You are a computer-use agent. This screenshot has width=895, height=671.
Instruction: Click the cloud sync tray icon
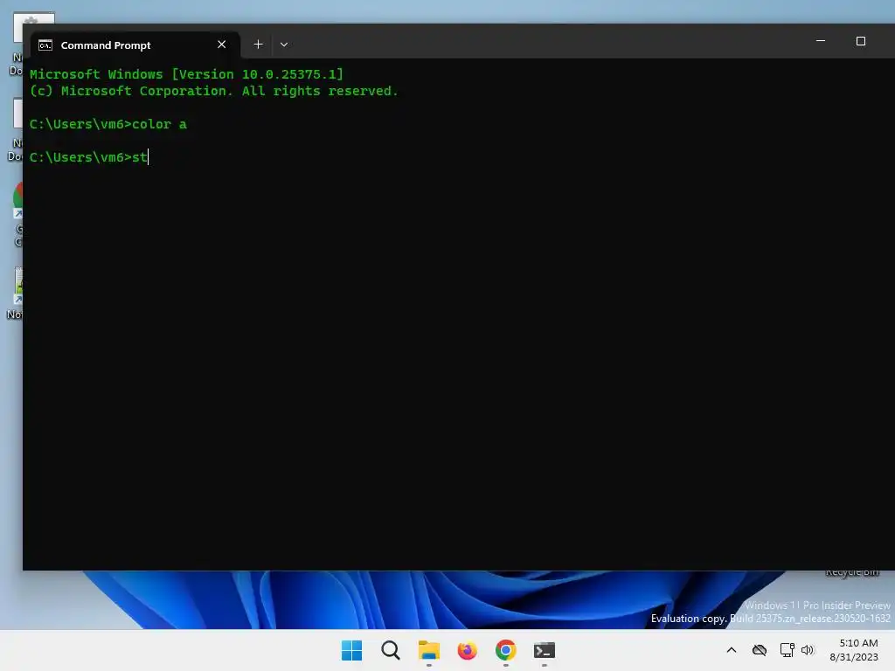[x=760, y=650]
